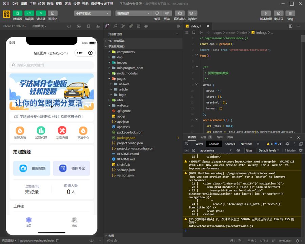Click the console Filter input field
The height and width of the screenshot is (244, 305).
tap(250, 150)
